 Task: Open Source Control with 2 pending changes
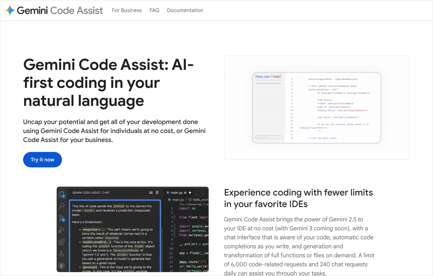coord(61,217)
